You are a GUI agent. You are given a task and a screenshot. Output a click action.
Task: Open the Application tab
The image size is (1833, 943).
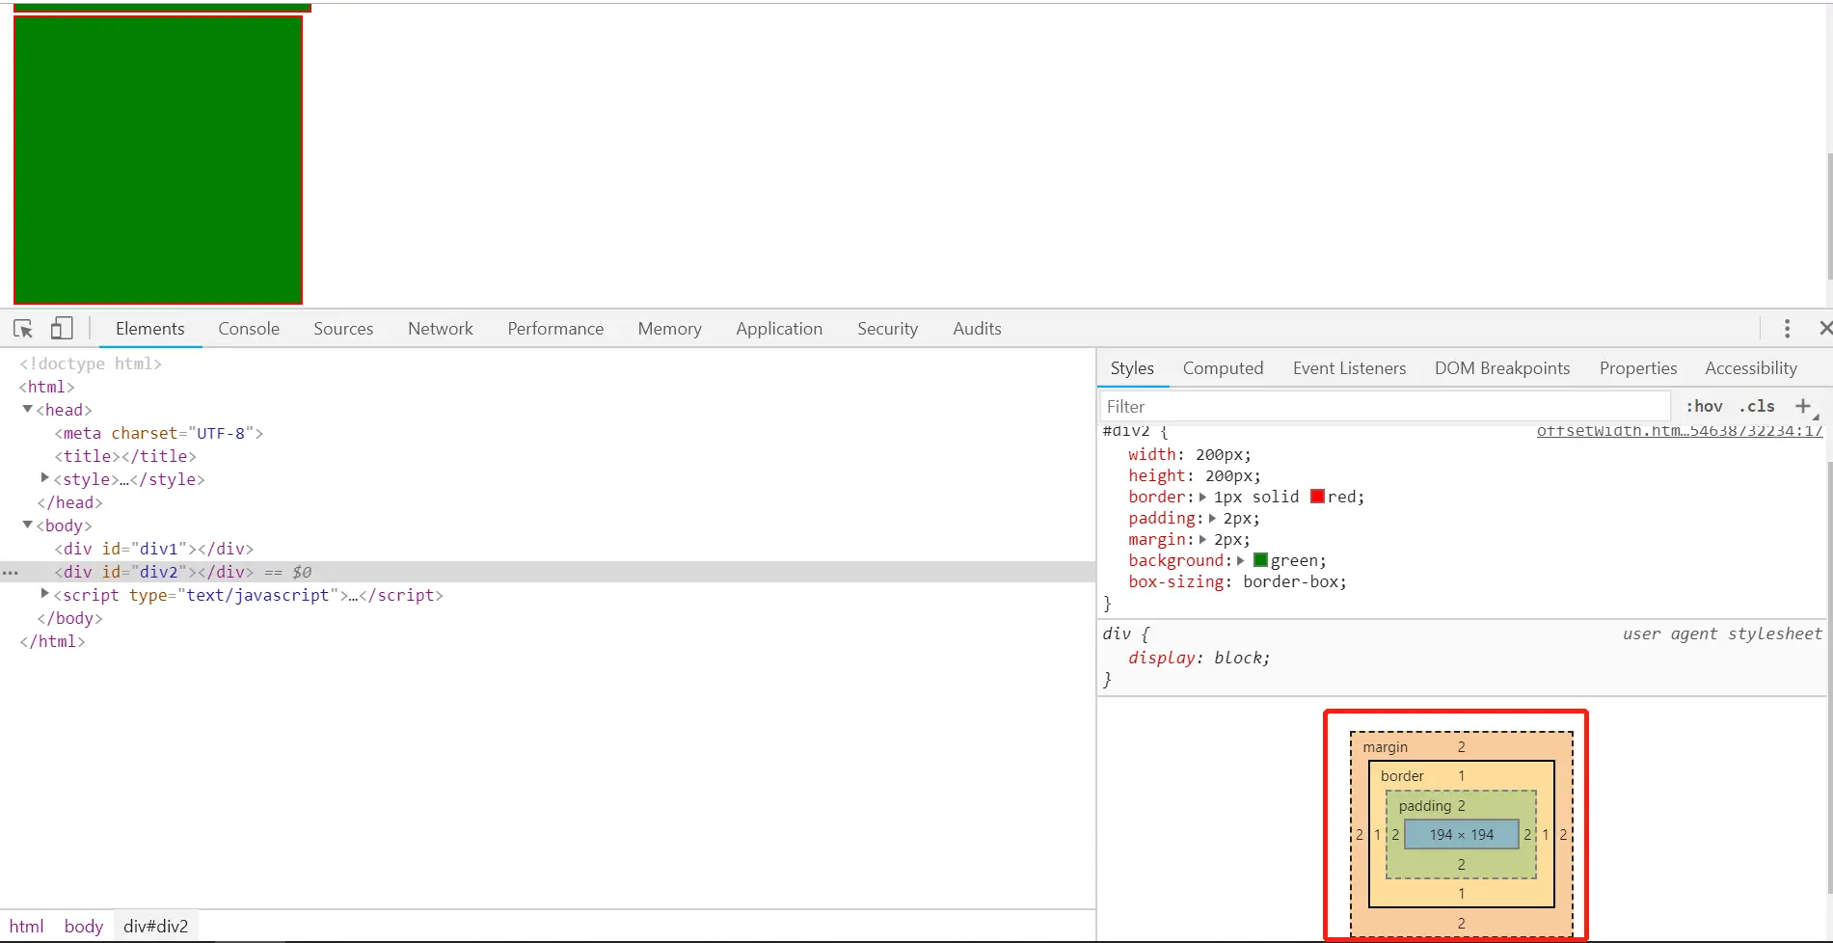click(779, 329)
